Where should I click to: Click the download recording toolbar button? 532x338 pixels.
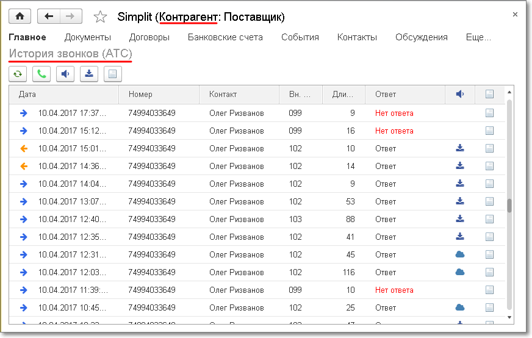[89, 74]
